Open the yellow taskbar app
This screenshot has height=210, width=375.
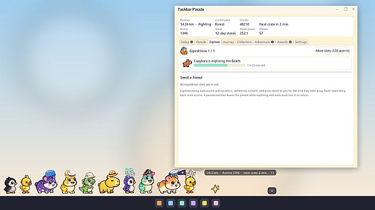(x=204, y=203)
